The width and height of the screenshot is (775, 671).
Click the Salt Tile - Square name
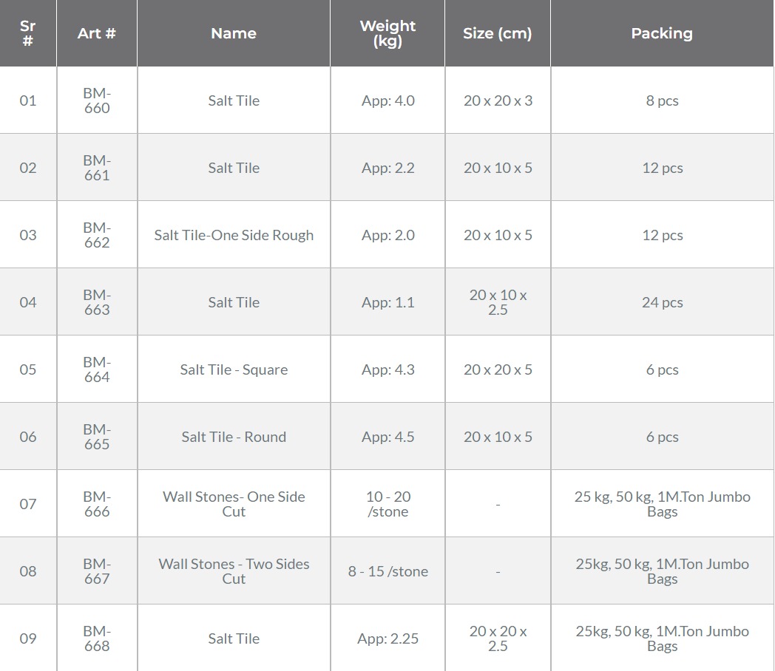pos(234,369)
